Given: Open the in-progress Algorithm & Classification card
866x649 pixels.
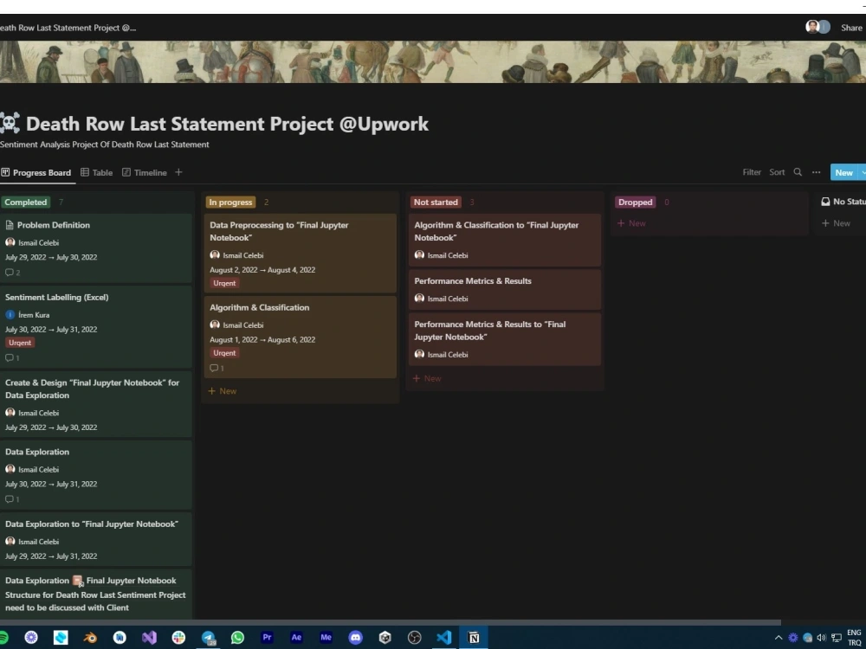Looking at the screenshot, I should 300,337.
